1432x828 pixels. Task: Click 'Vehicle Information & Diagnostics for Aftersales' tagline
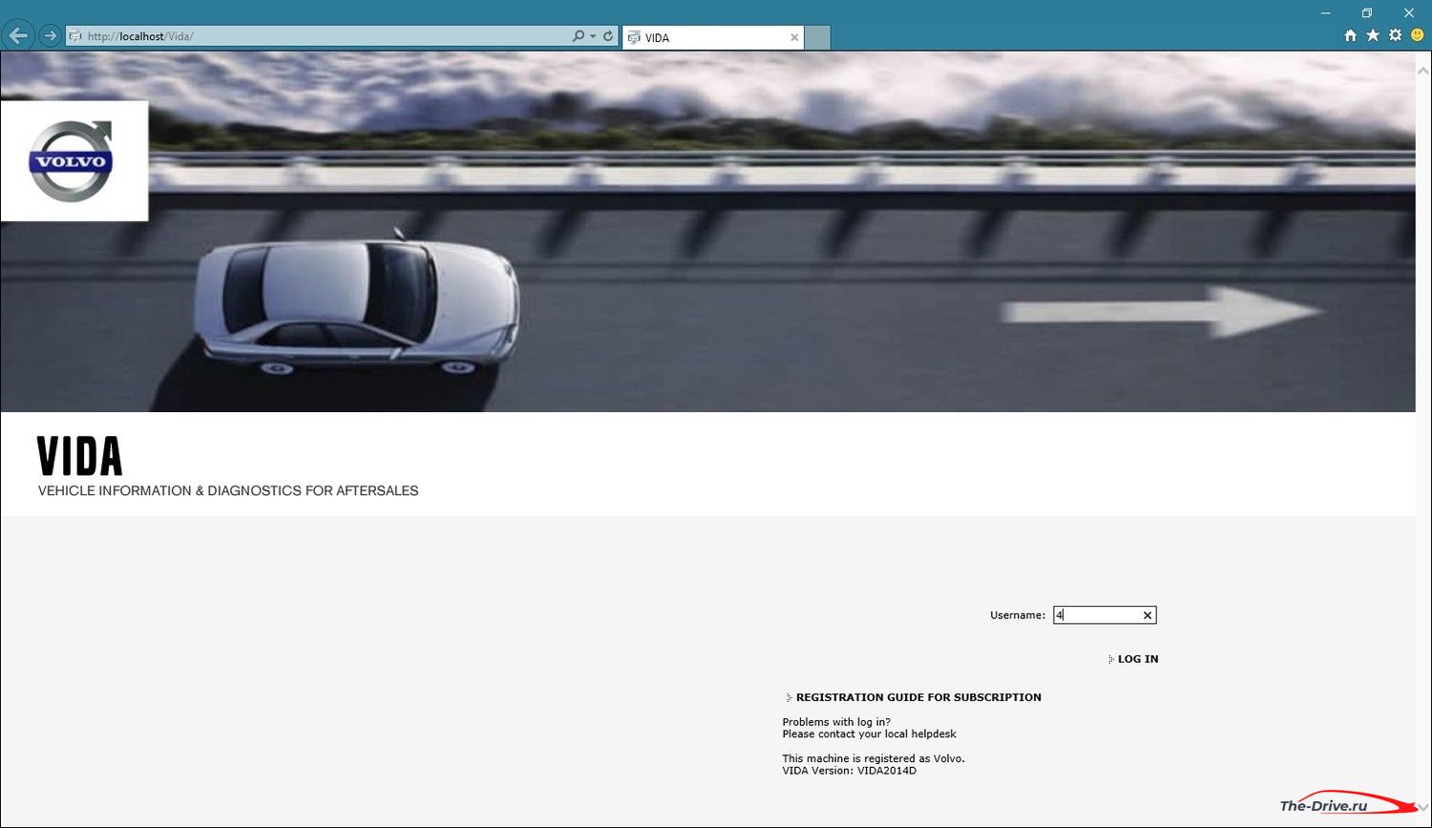(x=228, y=490)
